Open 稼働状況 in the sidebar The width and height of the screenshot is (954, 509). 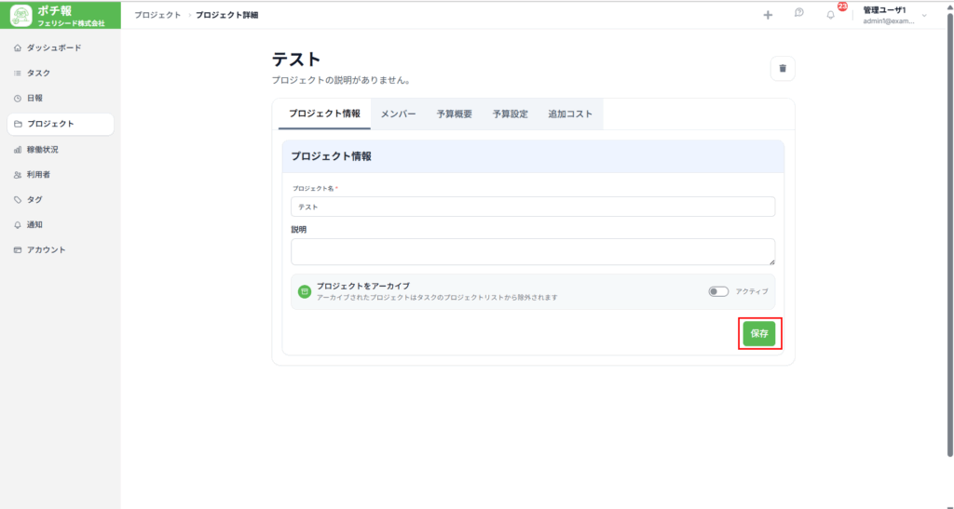click(x=42, y=149)
